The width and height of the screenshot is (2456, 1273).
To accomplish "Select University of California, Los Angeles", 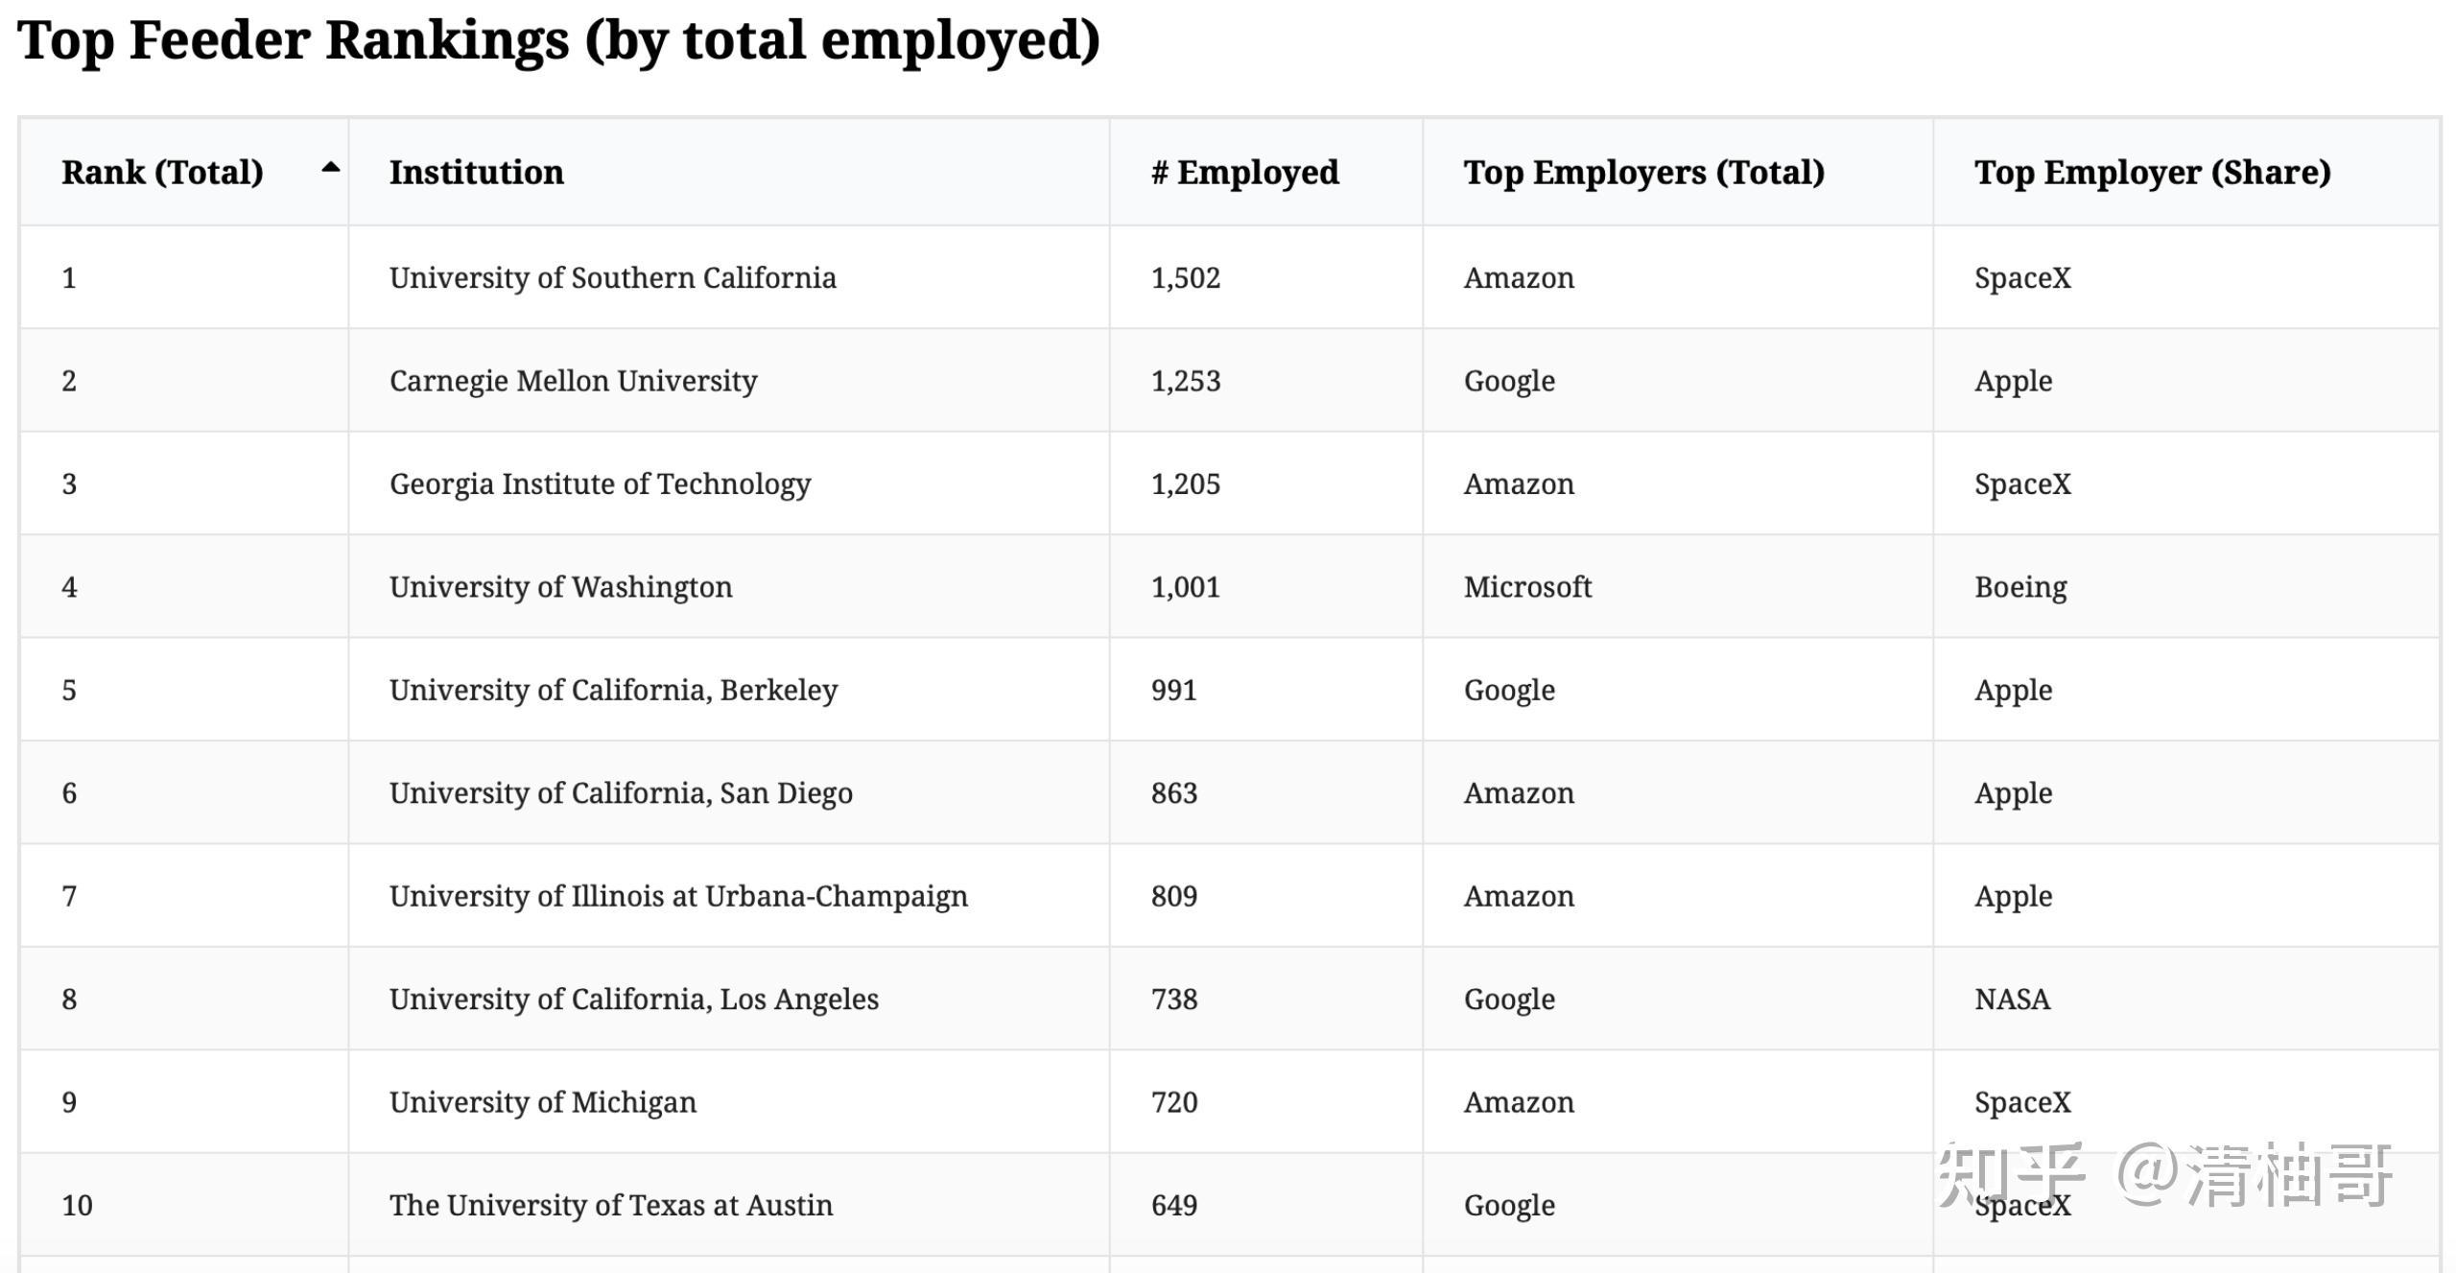I will click(x=633, y=1000).
